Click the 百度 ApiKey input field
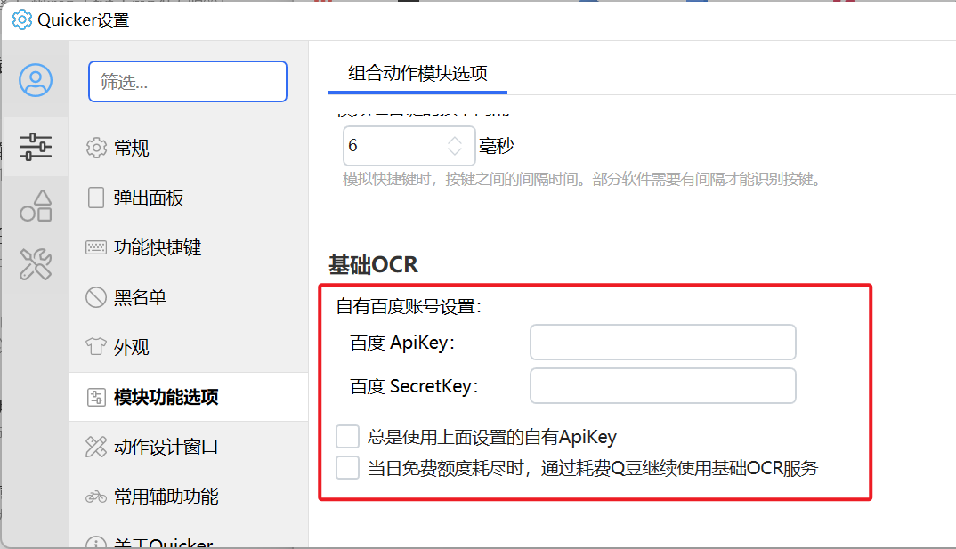The width and height of the screenshot is (956, 549). [x=663, y=342]
